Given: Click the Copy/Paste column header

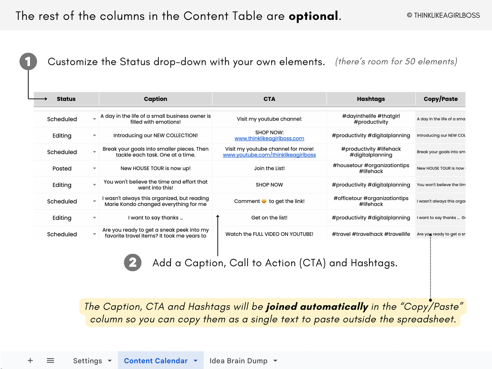Looking at the screenshot, I should [x=440, y=99].
